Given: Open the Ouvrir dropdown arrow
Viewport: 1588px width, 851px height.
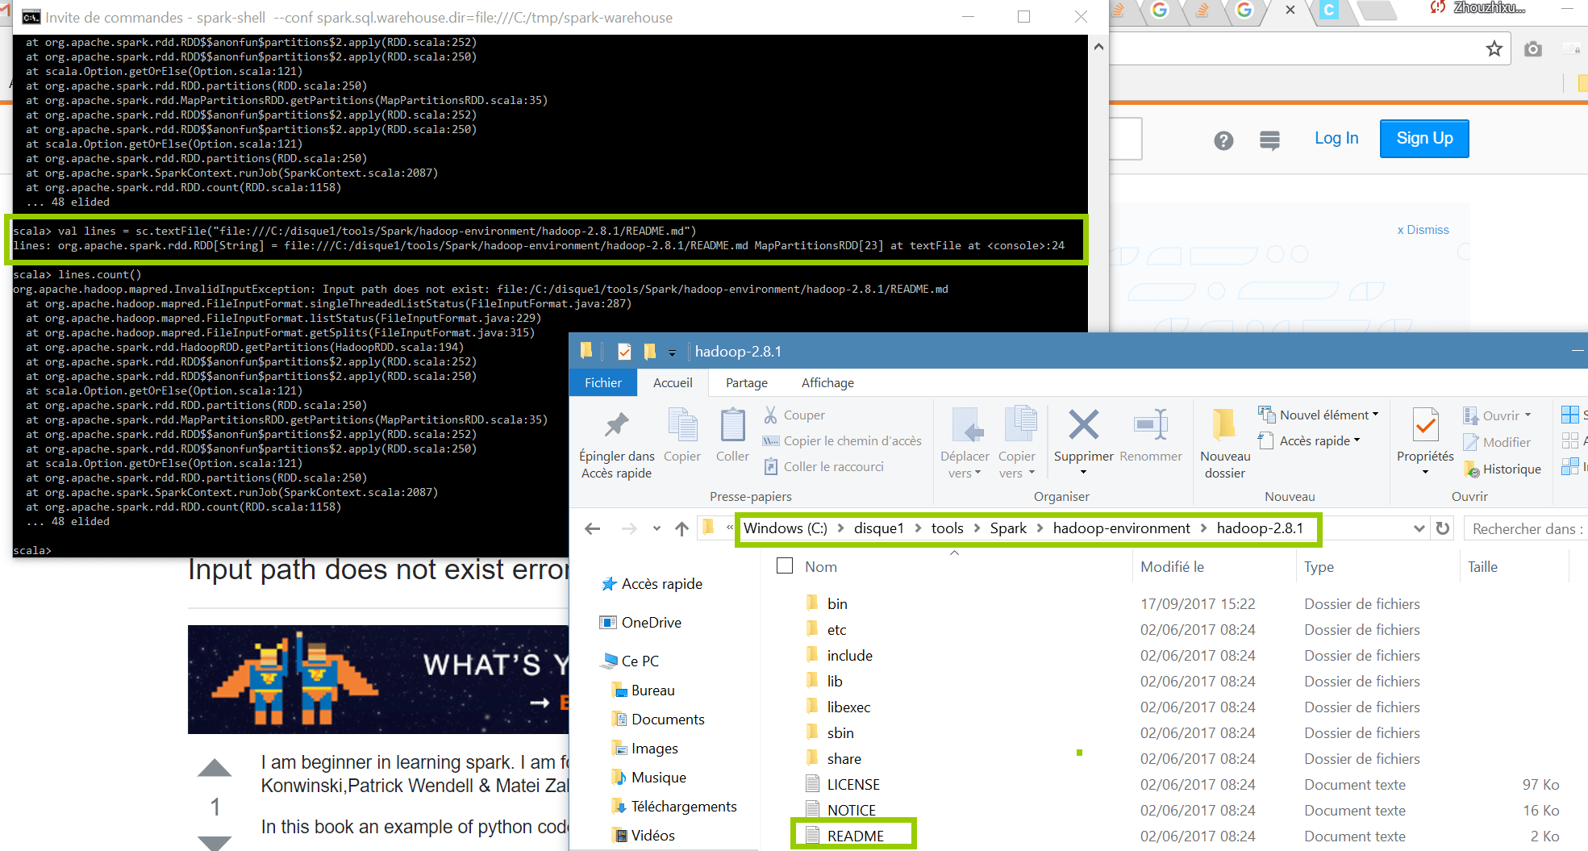Looking at the screenshot, I should [1528, 415].
